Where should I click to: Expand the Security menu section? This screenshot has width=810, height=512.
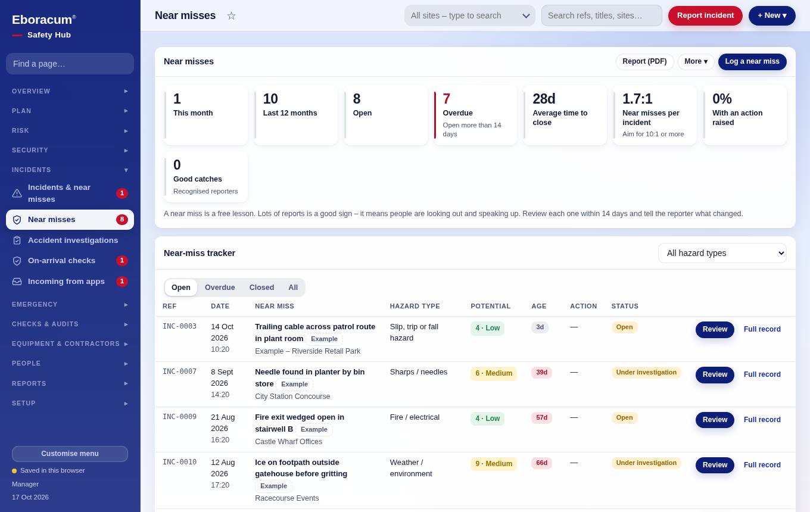70,150
